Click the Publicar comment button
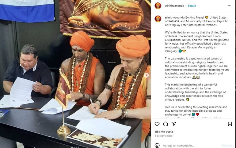The height and width of the screenshot is (148, 236). (226, 146)
